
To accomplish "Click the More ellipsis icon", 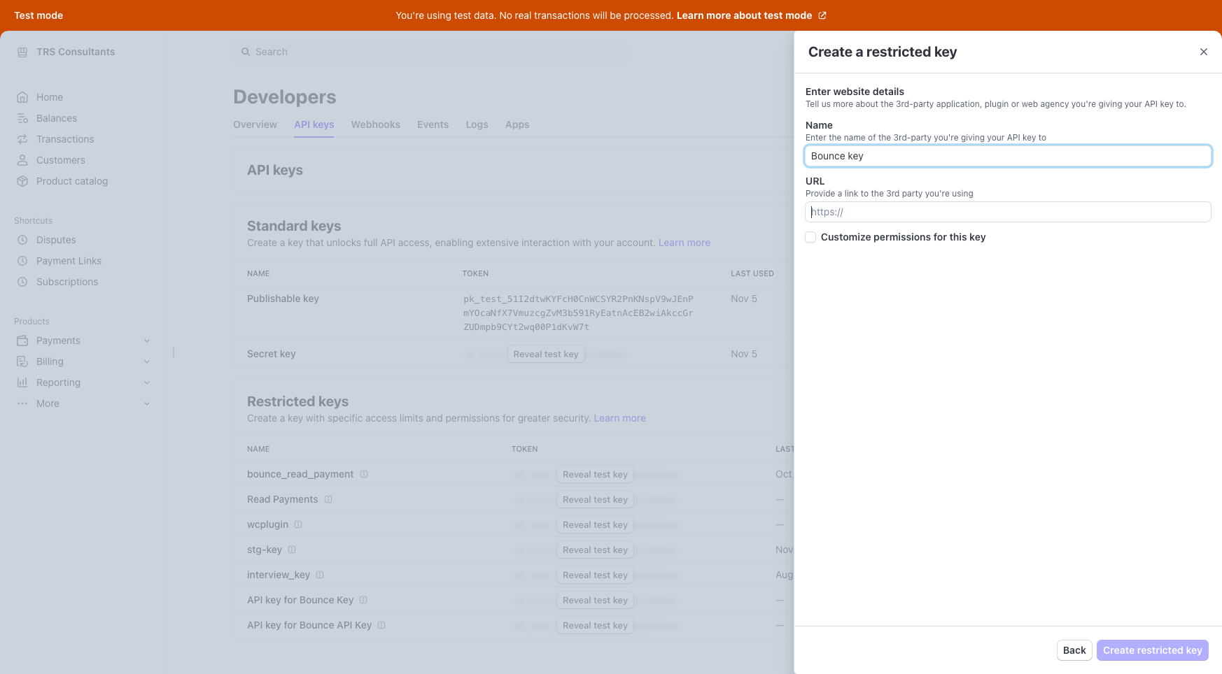I will pos(22,403).
